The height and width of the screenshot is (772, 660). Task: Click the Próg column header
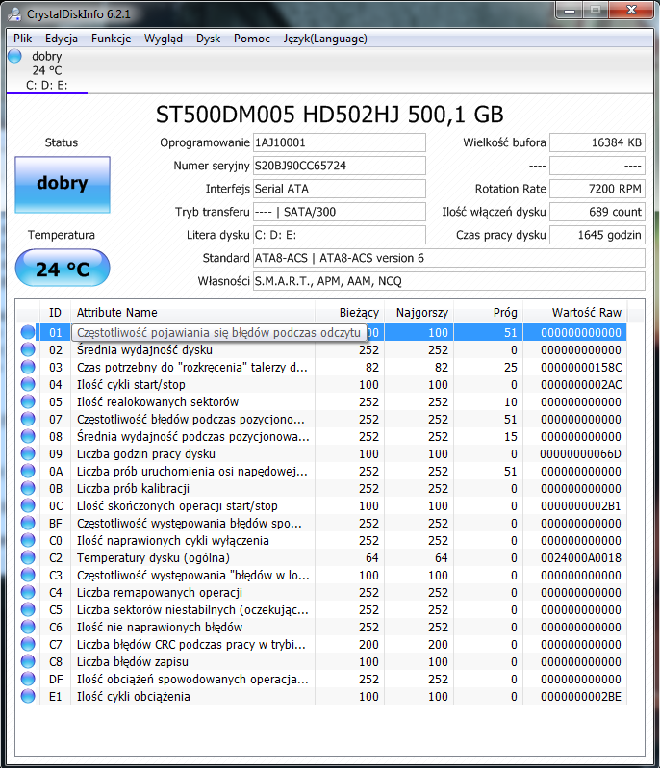tap(489, 313)
